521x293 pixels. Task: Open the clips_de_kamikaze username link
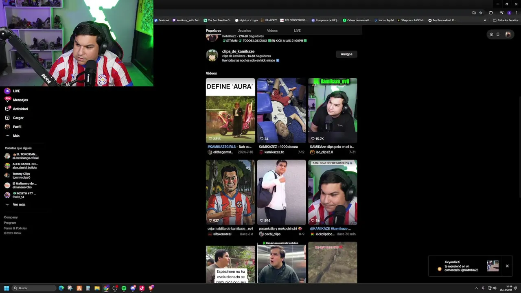click(238, 52)
